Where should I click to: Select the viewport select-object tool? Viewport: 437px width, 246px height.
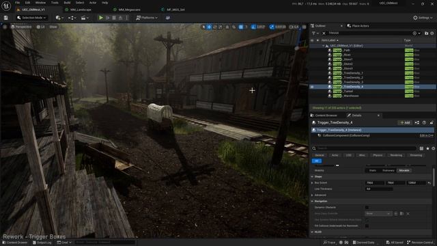click(203, 27)
